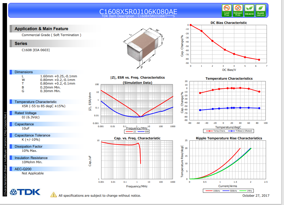Click the DC Bias/V axis label

click(229, 70)
